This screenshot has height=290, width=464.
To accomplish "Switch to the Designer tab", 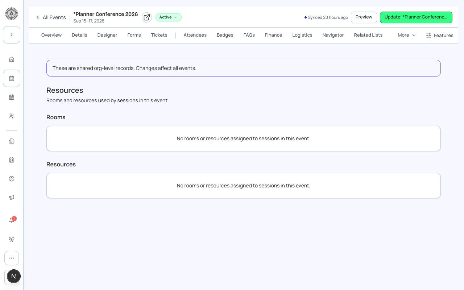I will pyautogui.click(x=107, y=35).
